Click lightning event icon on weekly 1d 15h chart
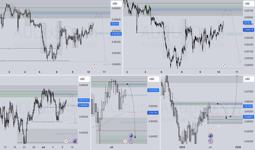 (210, 130)
